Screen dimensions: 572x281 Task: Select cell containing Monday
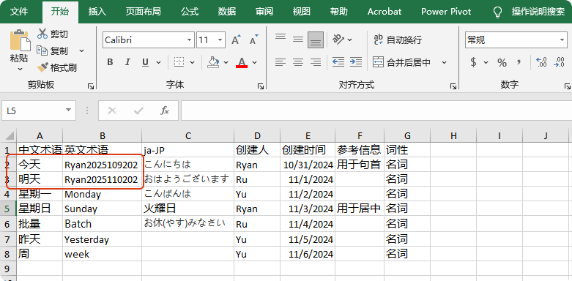point(102,194)
